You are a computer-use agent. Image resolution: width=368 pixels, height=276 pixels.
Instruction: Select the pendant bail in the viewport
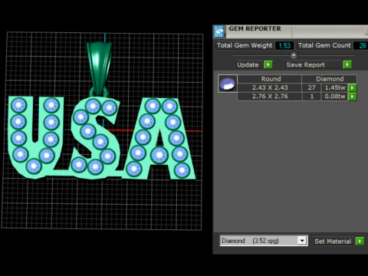click(x=99, y=67)
